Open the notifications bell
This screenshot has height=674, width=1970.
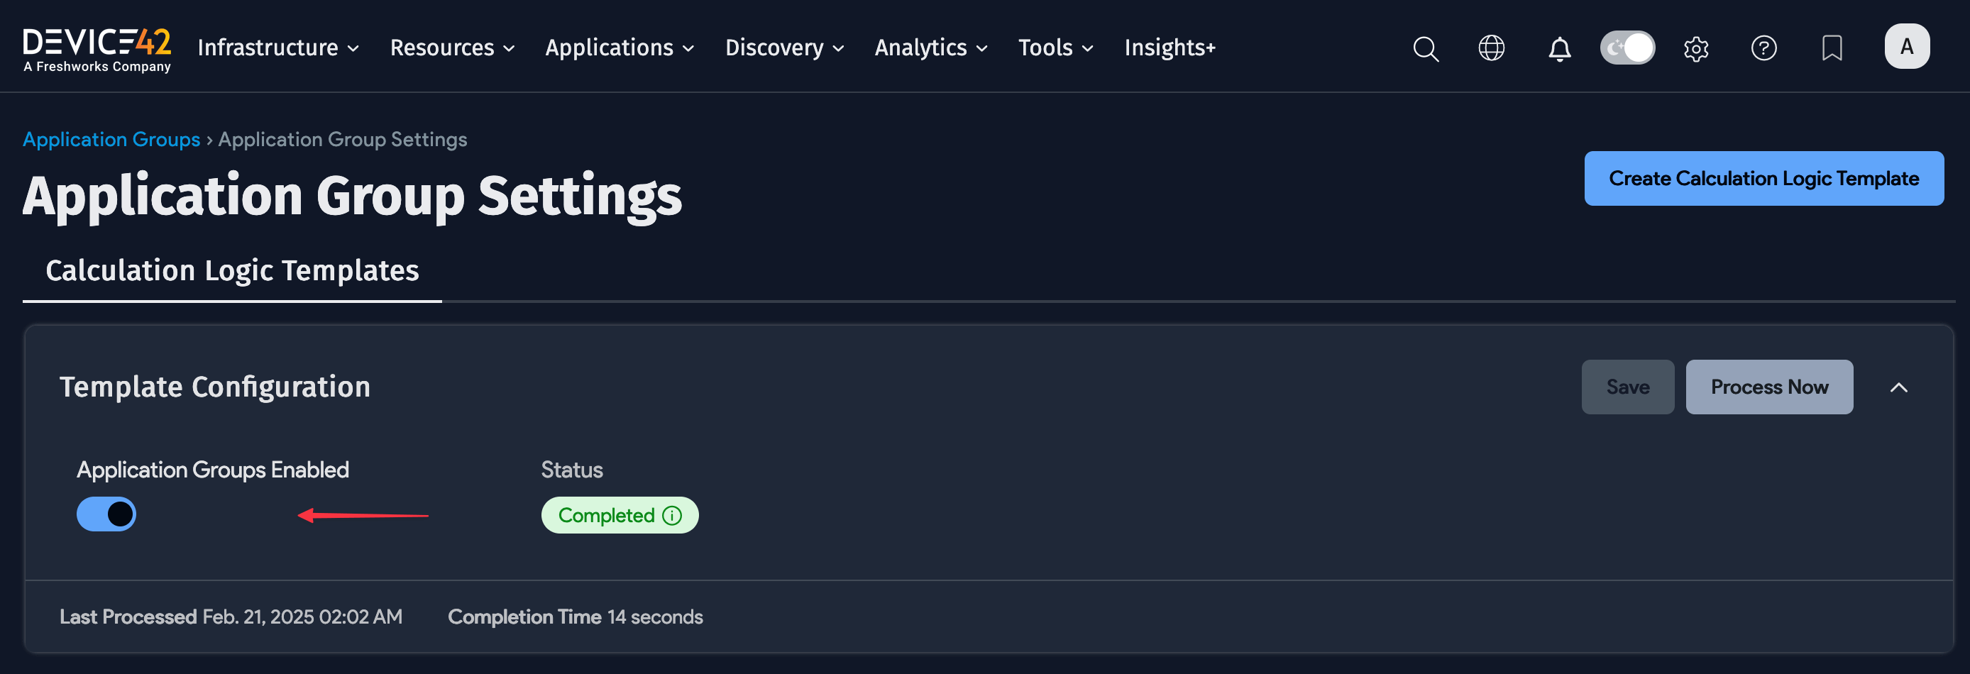[1558, 48]
